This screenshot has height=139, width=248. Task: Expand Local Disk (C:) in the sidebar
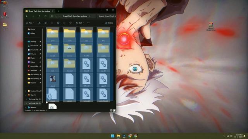coord(27,99)
